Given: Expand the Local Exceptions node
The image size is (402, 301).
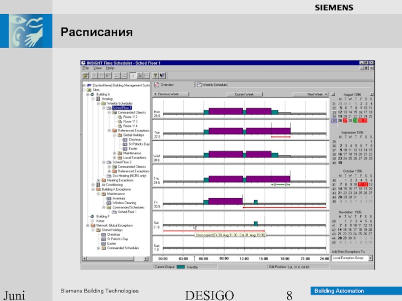Looking at the screenshot, I should pos(115,158).
